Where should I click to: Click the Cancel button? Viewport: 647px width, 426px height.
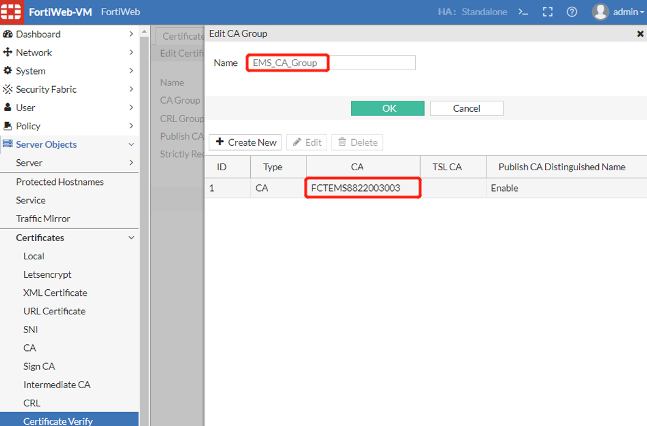466,108
